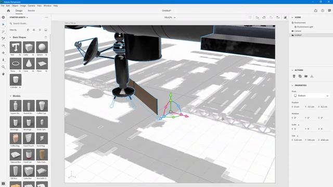The image size is (333, 187).
Task: Duplicate selection with the copy icon
Action: click(300, 76)
